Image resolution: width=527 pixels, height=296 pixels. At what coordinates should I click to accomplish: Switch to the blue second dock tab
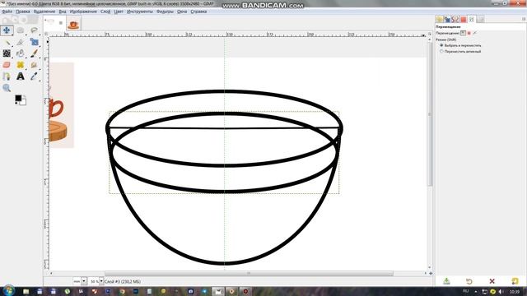pos(447,20)
